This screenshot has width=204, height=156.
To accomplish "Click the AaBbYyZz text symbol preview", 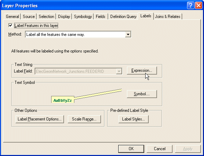I will click(x=63, y=100).
